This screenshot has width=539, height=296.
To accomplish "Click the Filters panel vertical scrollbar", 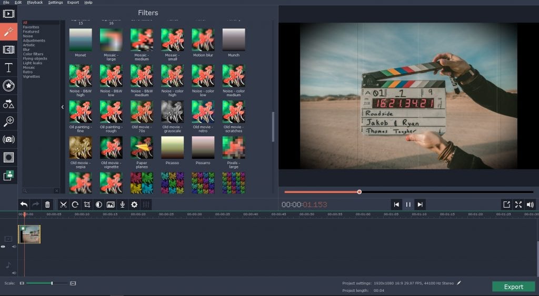I will pyautogui.click(x=273, y=126).
